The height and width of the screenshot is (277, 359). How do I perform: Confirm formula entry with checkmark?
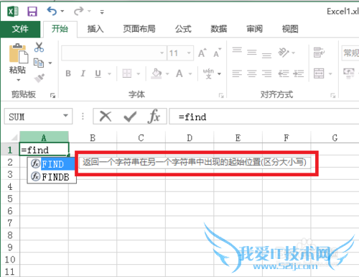tap(130, 117)
